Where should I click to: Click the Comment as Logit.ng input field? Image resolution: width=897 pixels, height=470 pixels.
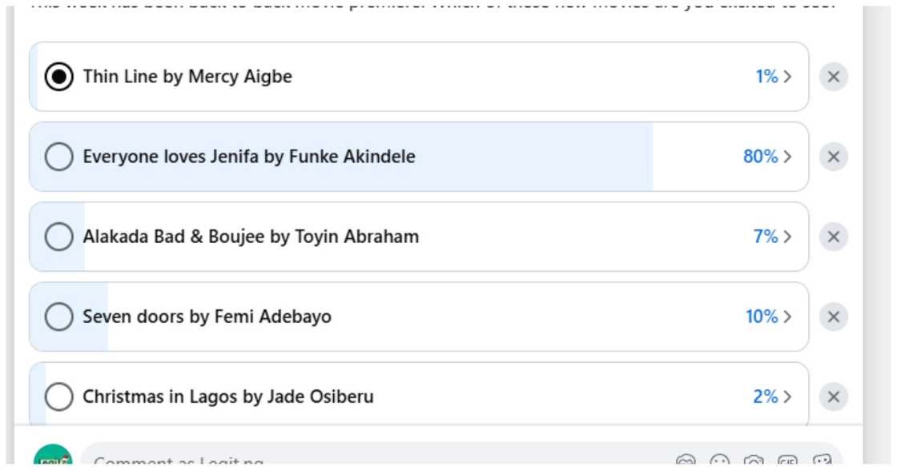click(320, 462)
